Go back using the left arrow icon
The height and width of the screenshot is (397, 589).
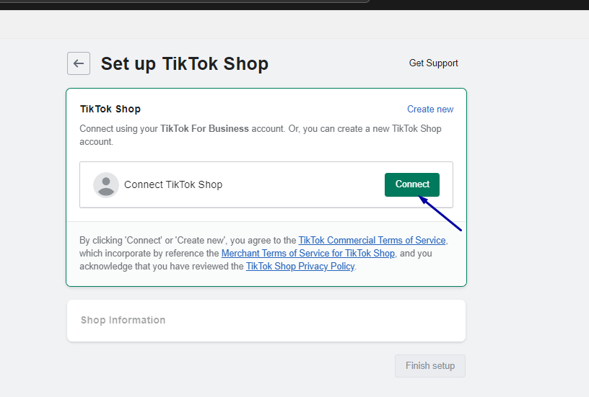(x=79, y=63)
